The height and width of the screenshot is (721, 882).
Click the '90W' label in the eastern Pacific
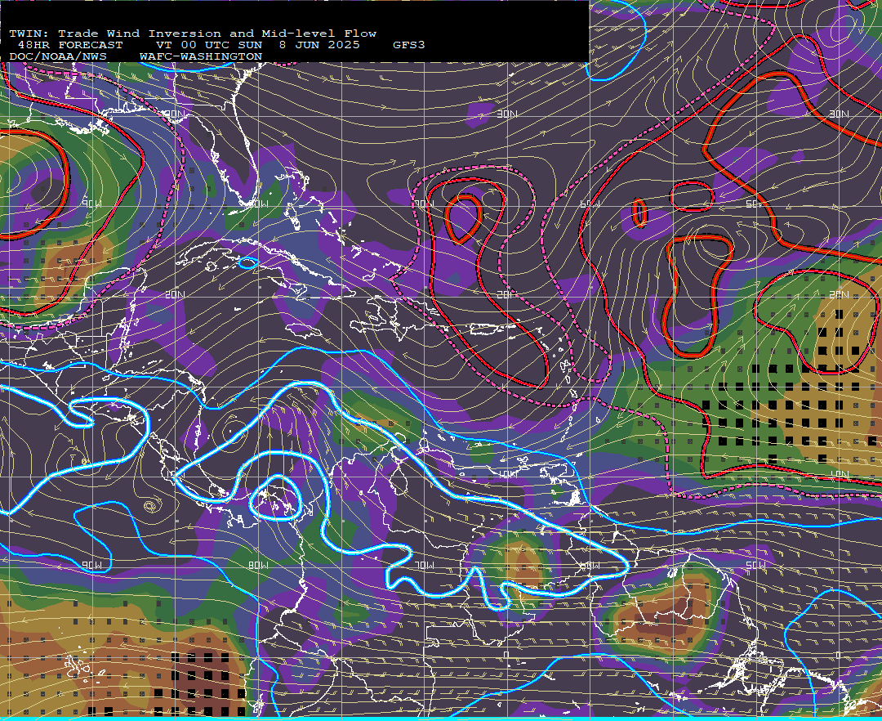click(x=91, y=565)
